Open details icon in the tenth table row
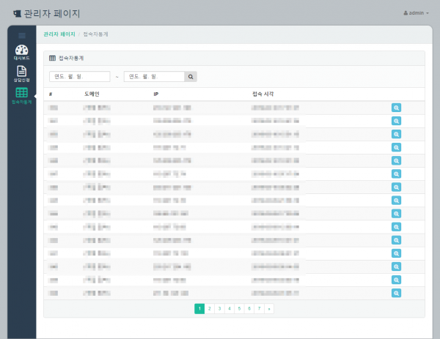The width and height of the screenshot is (440, 339). pos(396,227)
